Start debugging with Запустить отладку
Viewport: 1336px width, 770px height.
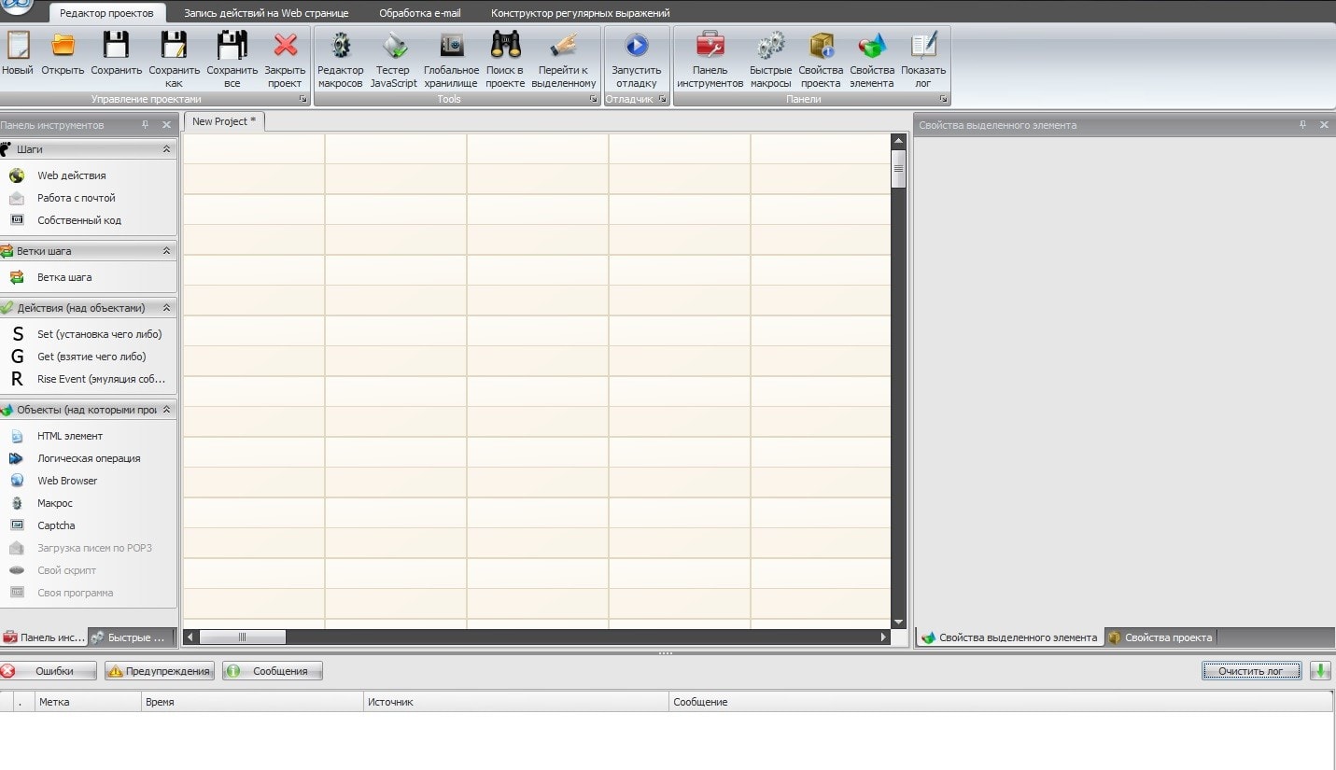tap(637, 47)
